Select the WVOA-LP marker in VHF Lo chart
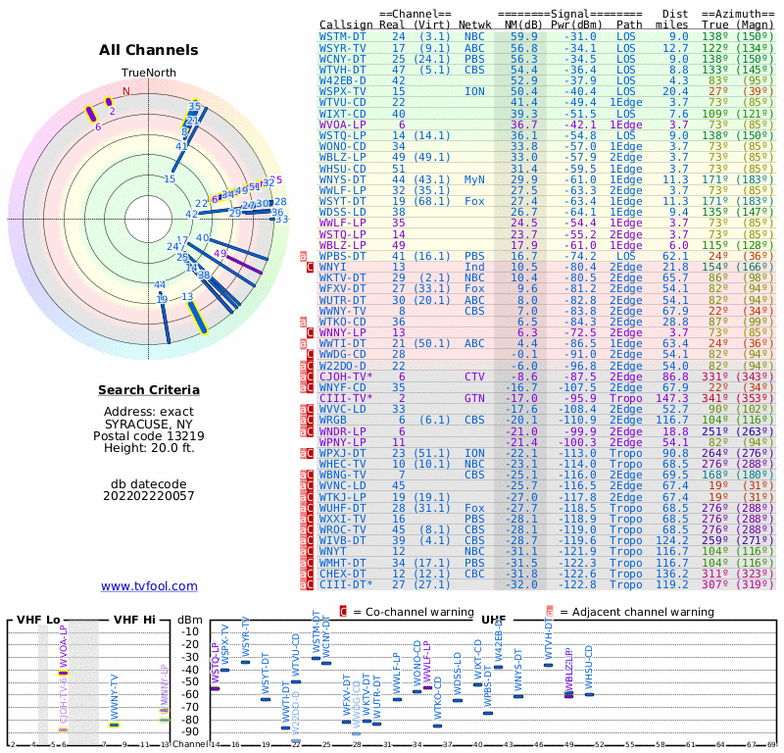Image resolution: width=784 pixels, height=753 pixels. point(63,673)
